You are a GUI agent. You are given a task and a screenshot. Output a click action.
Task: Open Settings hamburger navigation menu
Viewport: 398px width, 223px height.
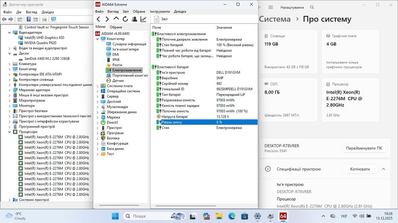coord(271,7)
